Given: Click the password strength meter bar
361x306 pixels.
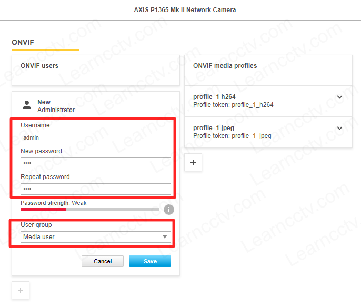Looking at the screenshot, I should 89,210.
